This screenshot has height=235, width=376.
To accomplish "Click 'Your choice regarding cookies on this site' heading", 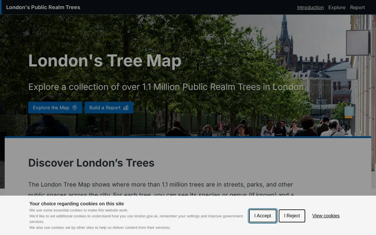I will tap(77, 204).
